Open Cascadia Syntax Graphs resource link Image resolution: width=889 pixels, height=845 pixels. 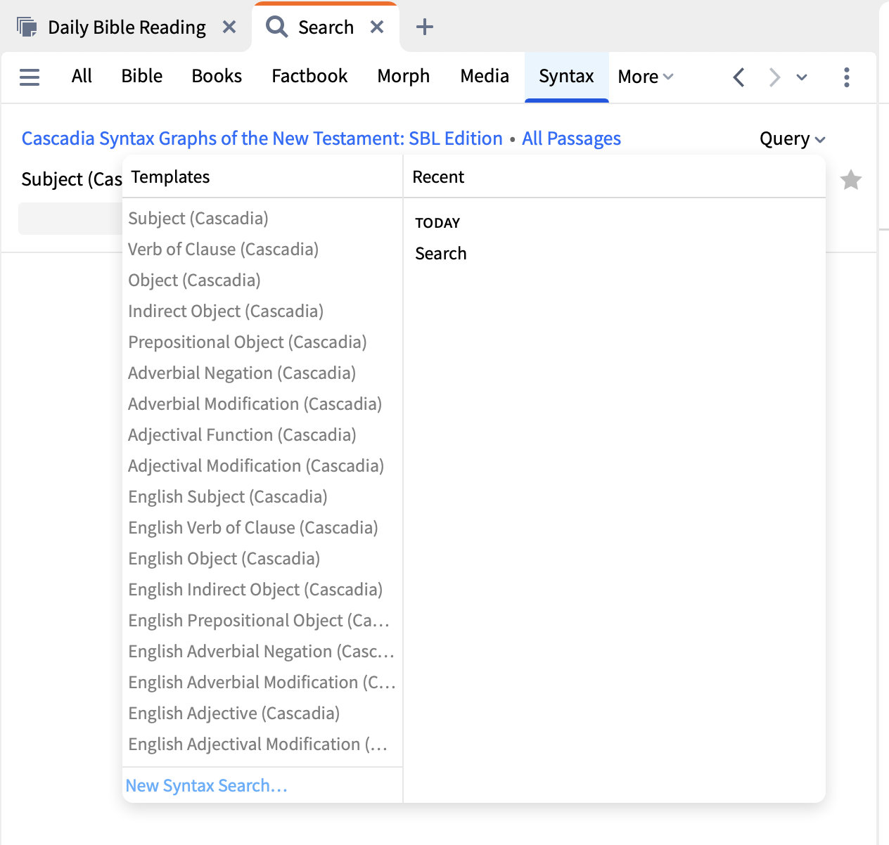click(262, 138)
